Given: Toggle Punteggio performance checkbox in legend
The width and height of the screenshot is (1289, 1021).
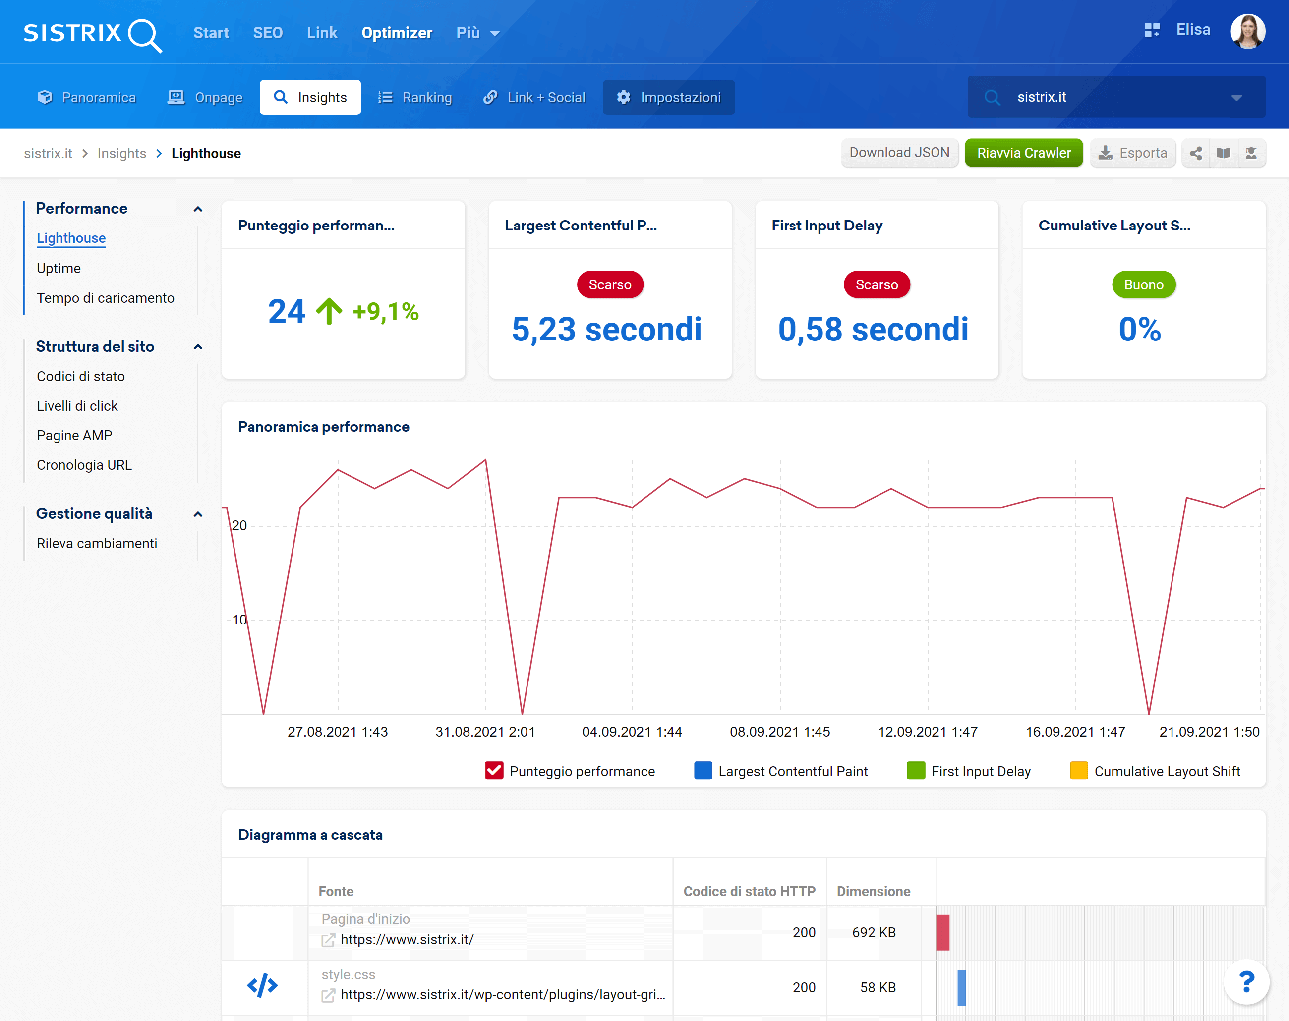Looking at the screenshot, I should [x=494, y=771].
